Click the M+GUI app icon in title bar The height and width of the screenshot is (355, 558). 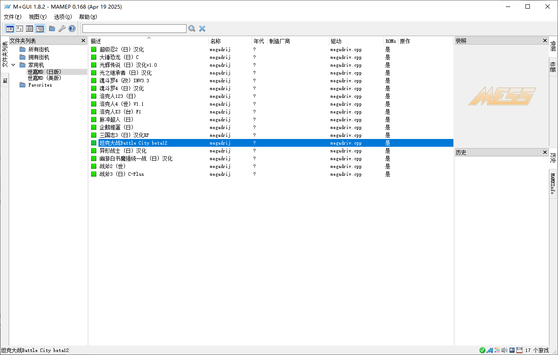(7, 7)
